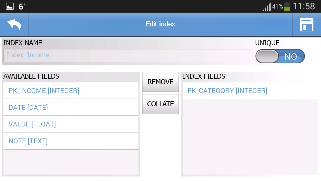Click the AVAILABLE FIELDS header

tap(31, 76)
